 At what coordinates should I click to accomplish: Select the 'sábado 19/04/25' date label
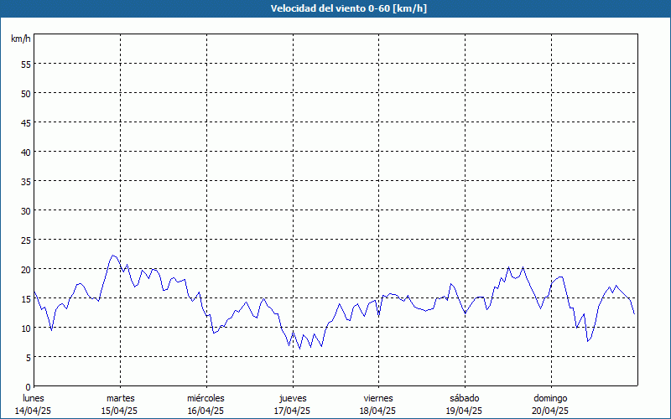[465, 405]
